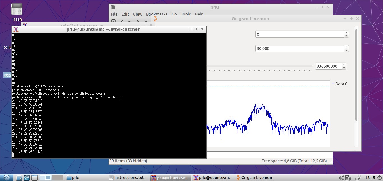Switch to p4u@ubuntuvm... terminal taskbar entry
This screenshot has width=383, height=181.
click(171, 178)
